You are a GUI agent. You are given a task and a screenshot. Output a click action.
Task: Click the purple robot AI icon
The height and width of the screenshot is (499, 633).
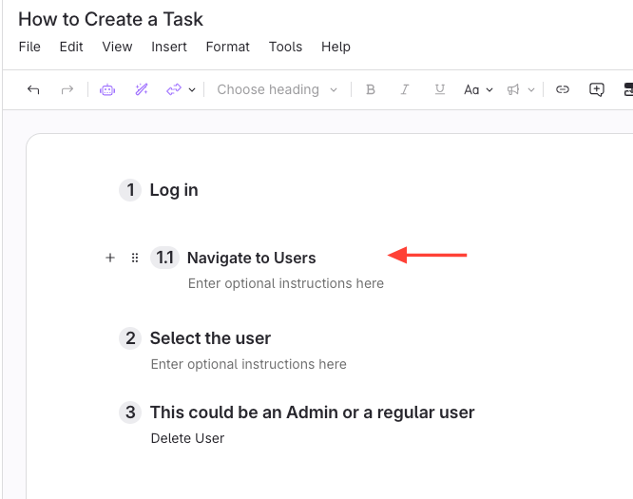pyautogui.click(x=107, y=89)
